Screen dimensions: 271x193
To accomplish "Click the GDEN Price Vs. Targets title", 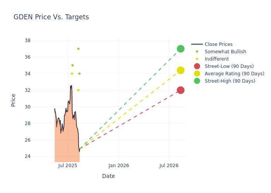I will coord(51,17).
